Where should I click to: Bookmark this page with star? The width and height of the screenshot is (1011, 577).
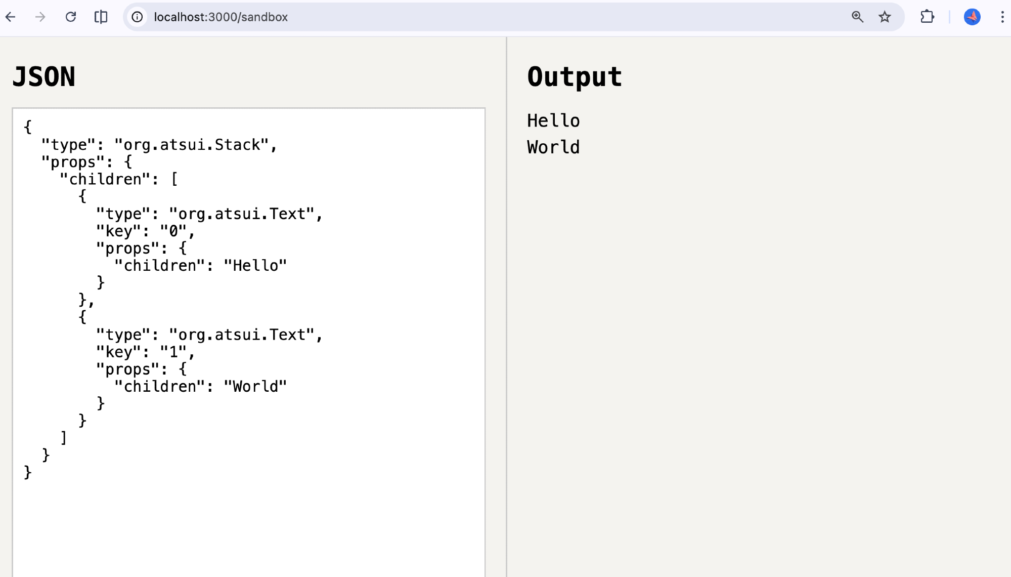885,17
